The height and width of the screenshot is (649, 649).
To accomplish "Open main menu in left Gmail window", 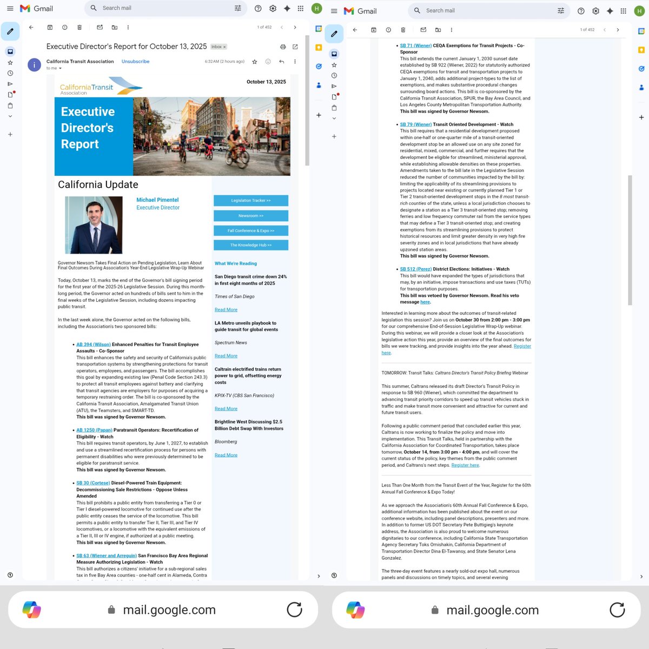I will [10, 8].
